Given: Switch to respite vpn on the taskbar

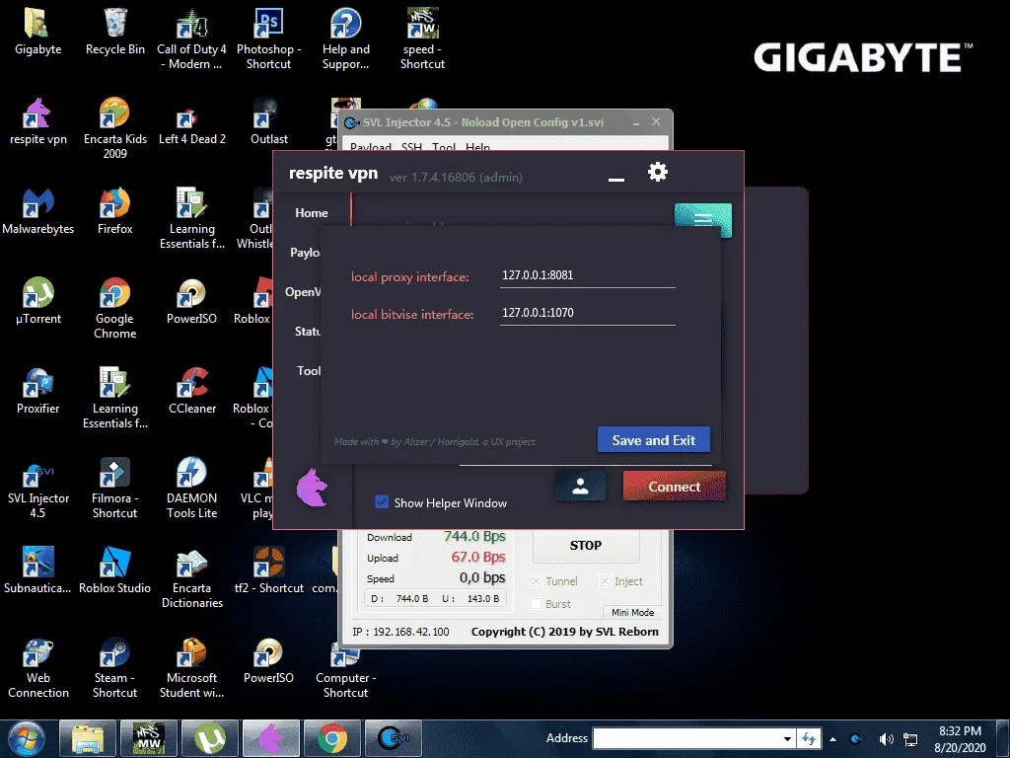Looking at the screenshot, I should (271, 738).
